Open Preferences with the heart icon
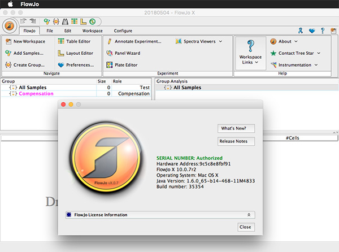 76,65
